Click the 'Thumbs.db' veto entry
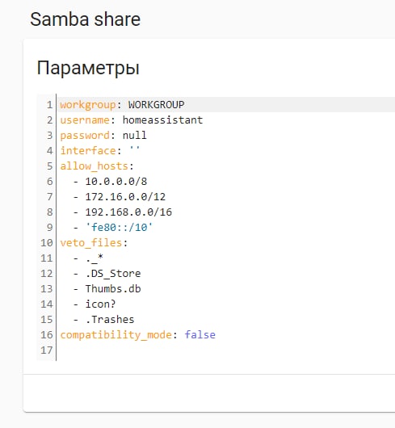The width and height of the screenshot is (395, 428). pyautogui.click(x=113, y=288)
